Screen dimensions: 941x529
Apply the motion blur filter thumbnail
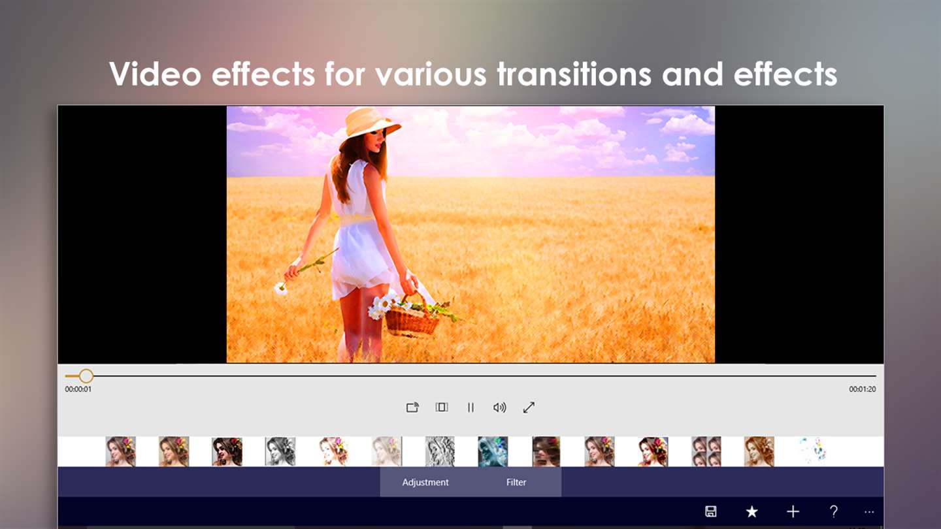[546, 451]
